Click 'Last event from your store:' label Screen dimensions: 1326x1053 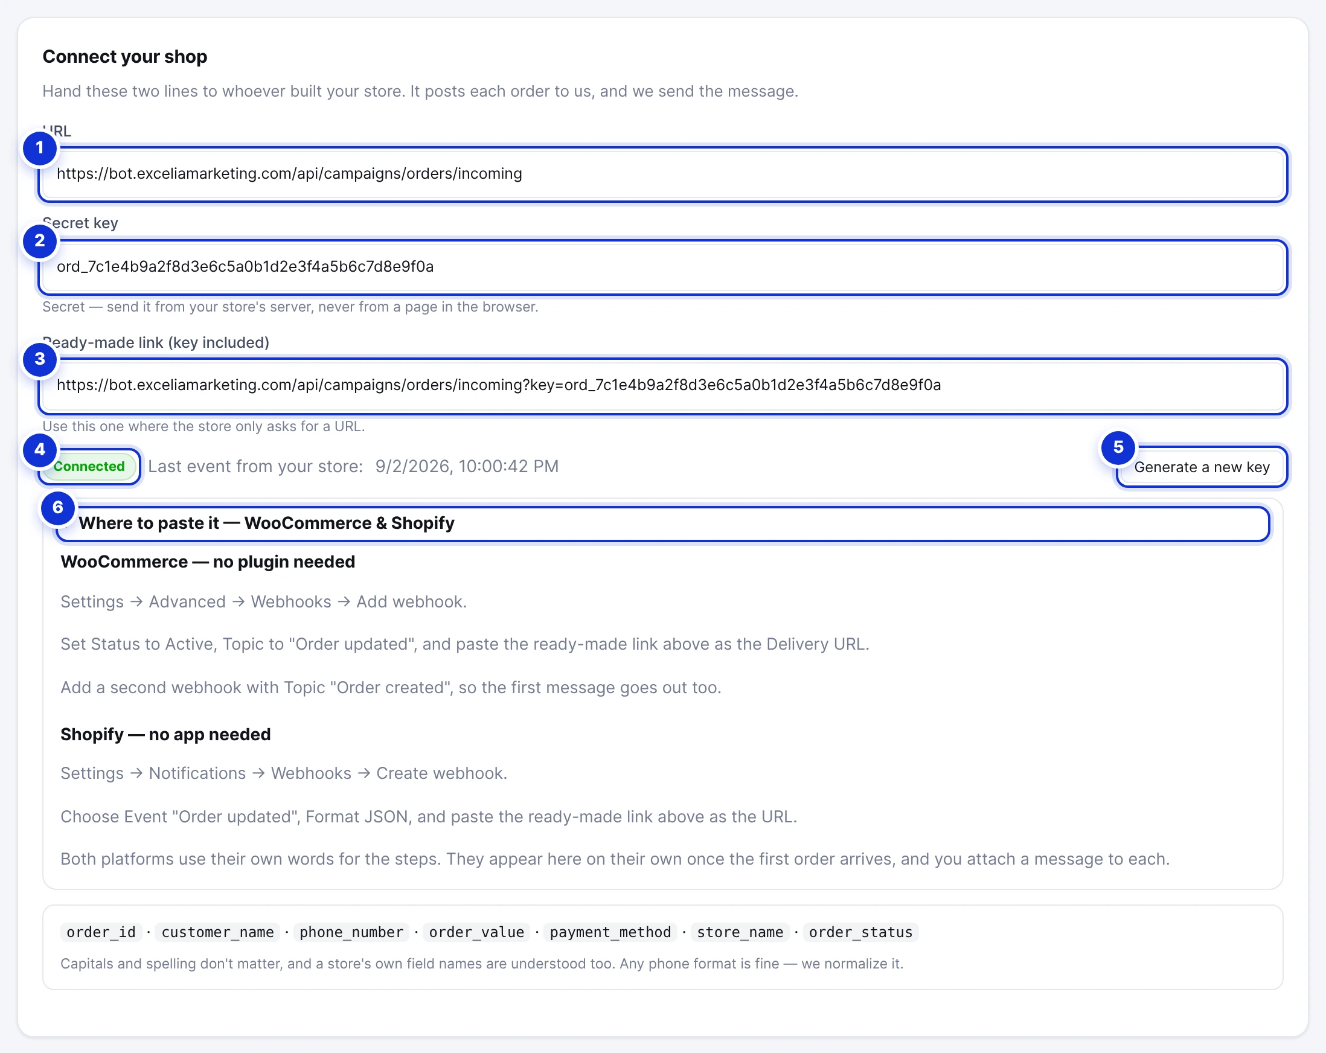tap(256, 467)
